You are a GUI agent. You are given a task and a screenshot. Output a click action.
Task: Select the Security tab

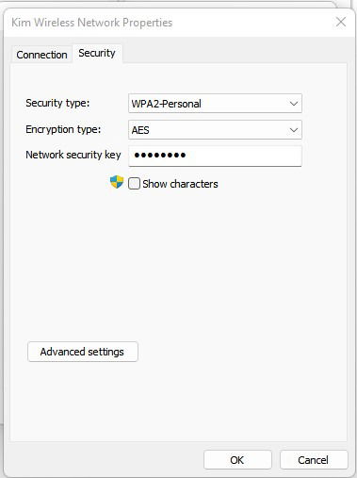pos(97,53)
